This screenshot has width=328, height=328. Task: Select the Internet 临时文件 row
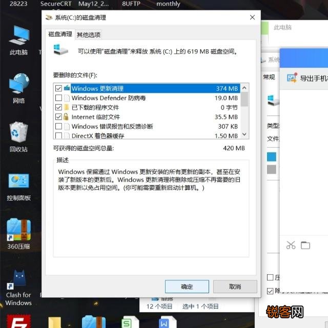[147, 117]
